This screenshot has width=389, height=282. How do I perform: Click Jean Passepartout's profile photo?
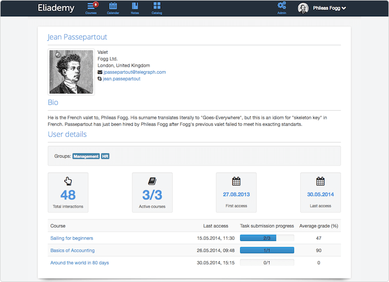pyautogui.click(x=71, y=71)
